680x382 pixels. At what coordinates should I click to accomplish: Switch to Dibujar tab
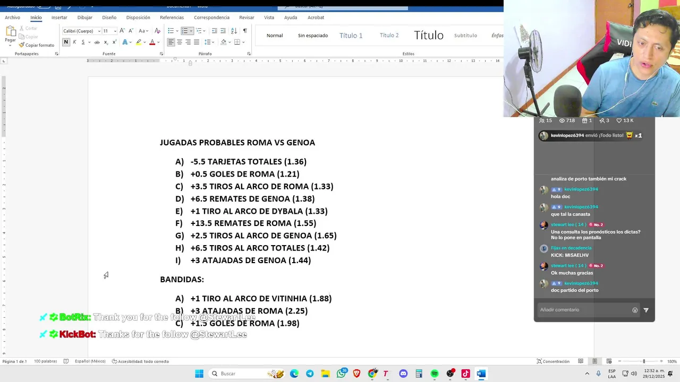[85, 18]
